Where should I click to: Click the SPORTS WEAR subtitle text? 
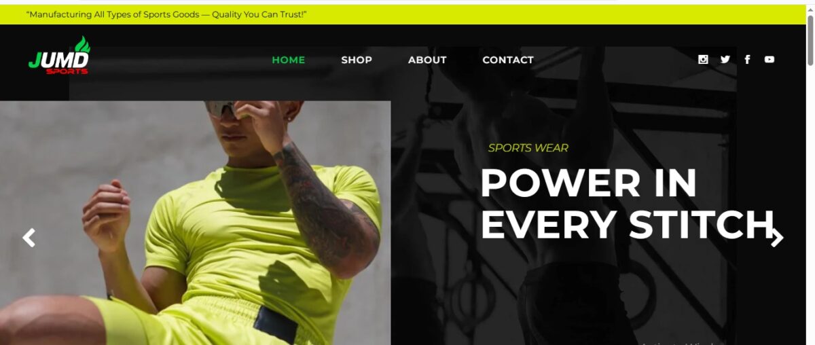tap(528, 148)
